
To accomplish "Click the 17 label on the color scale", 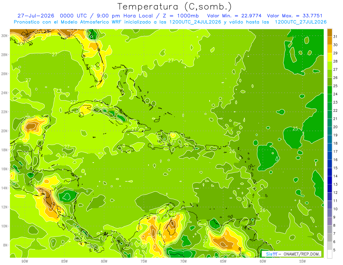I will pyautogui.click(x=336, y=151).
